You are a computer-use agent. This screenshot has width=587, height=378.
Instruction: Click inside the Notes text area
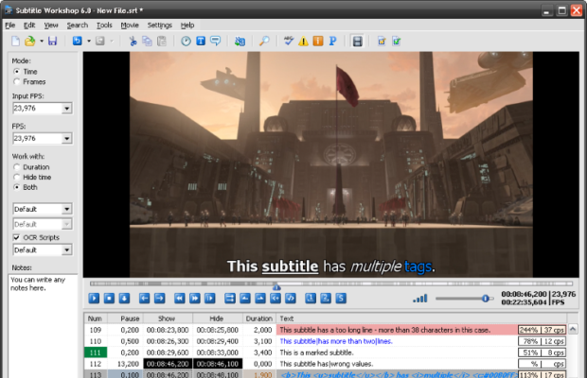[x=43, y=325]
